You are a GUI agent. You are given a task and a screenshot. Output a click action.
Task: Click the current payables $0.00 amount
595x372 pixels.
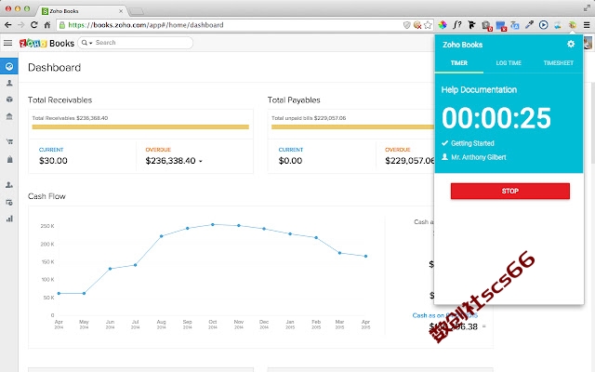click(x=290, y=161)
